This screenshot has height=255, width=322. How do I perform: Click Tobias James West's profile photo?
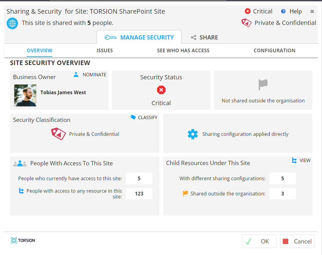pyautogui.click(x=25, y=95)
